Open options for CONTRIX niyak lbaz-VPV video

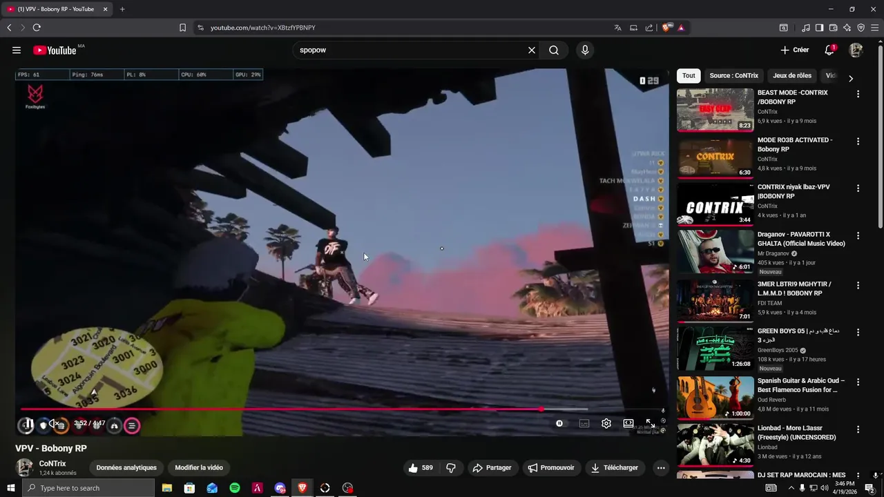[x=858, y=188]
